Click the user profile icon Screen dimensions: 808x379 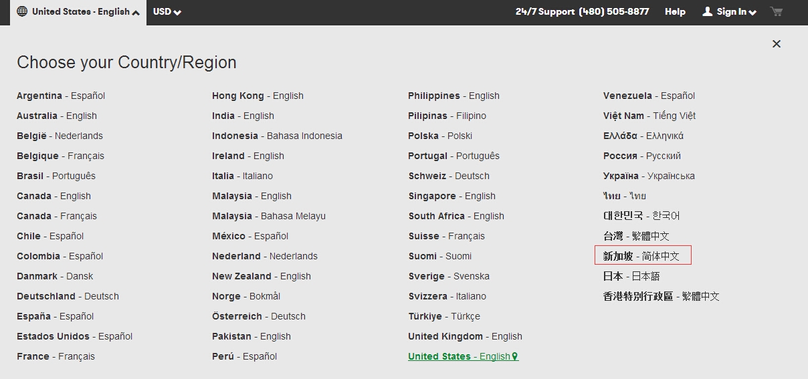pyautogui.click(x=707, y=11)
